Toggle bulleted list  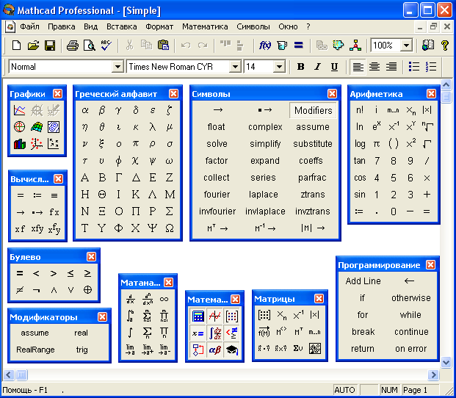click(414, 67)
